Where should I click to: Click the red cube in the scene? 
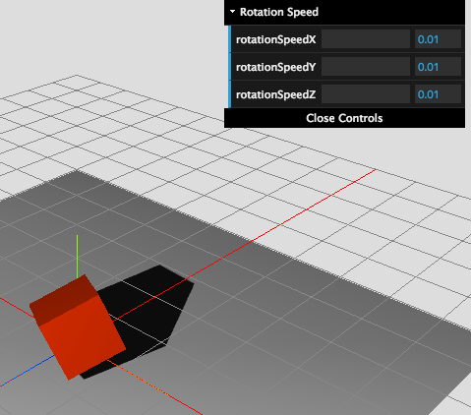pos(78,327)
